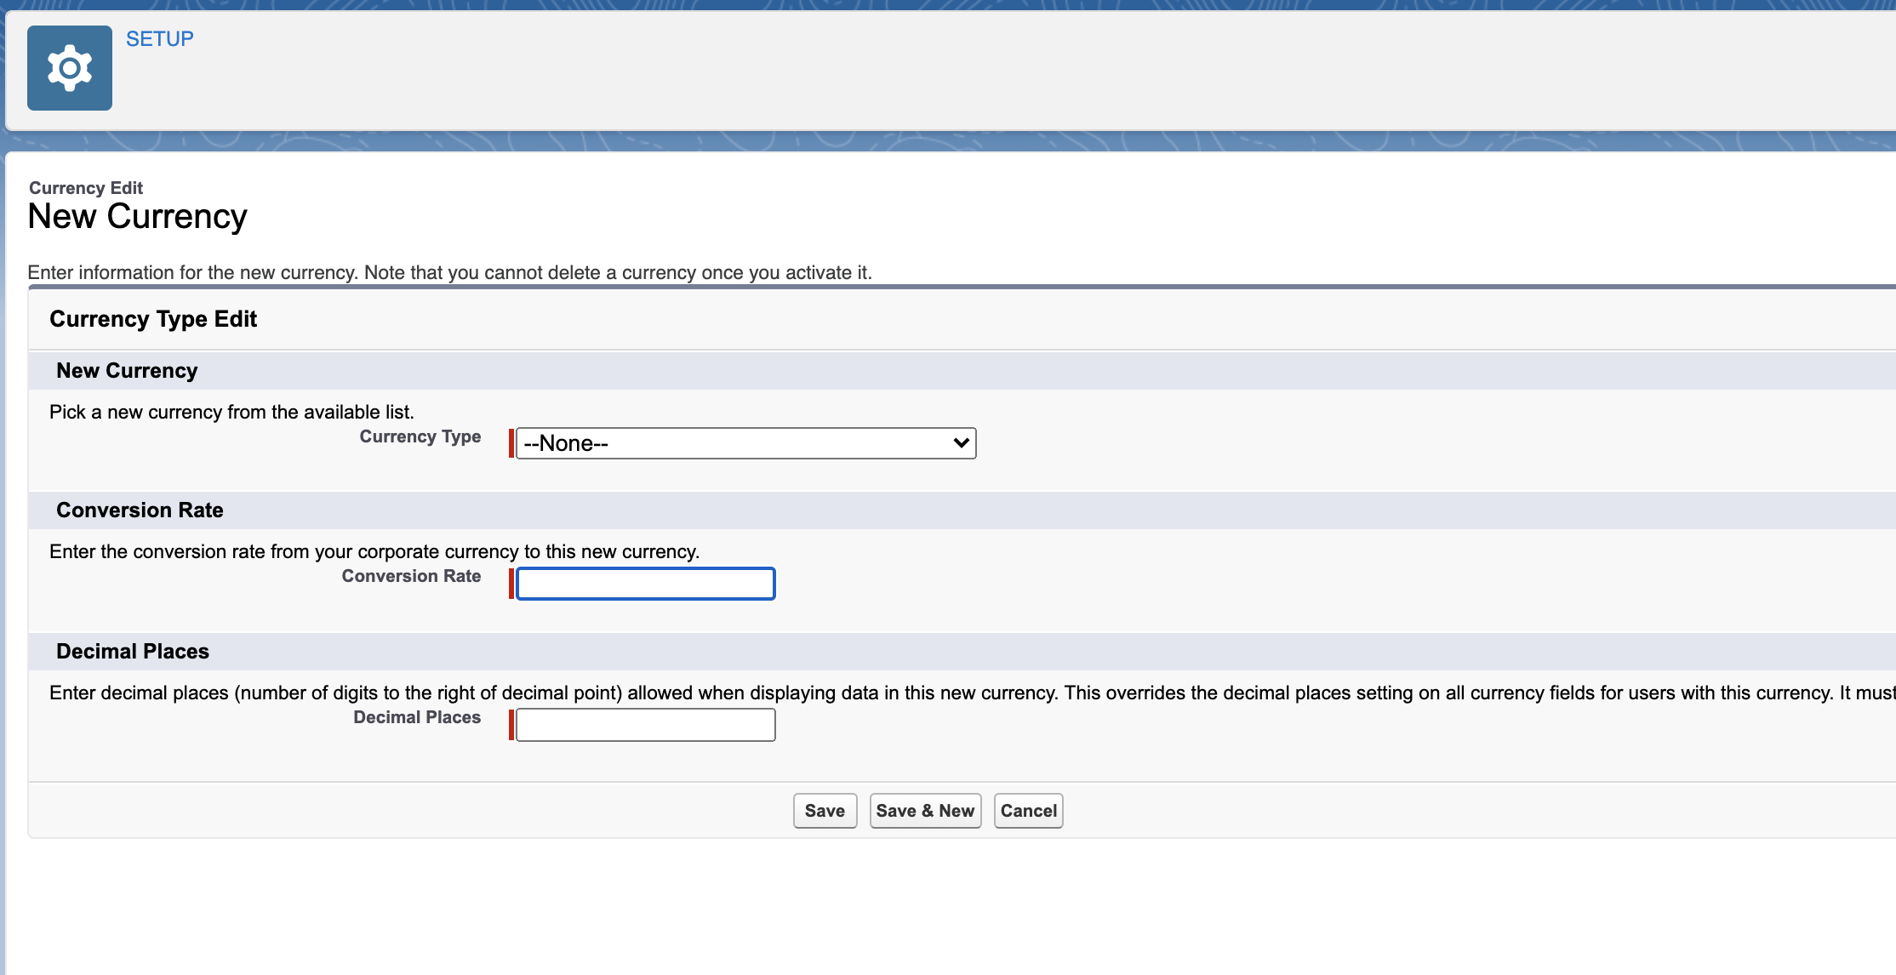Click the bold Decimal Places field label
This screenshot has height=975, width=1896.
point(417,717)
